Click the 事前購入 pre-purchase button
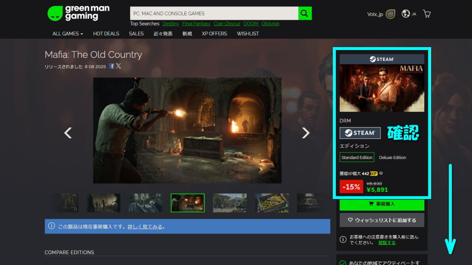 (382, 204)
